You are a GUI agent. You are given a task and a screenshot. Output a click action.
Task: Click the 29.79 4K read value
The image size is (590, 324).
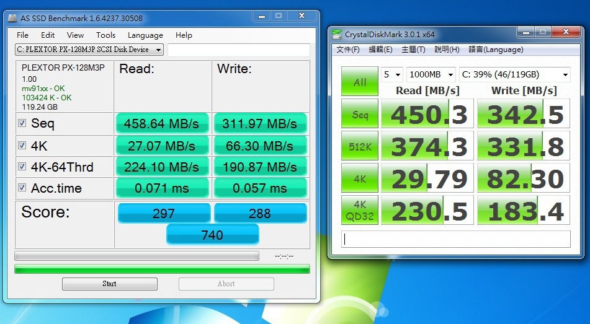click(x=427, y=178)
